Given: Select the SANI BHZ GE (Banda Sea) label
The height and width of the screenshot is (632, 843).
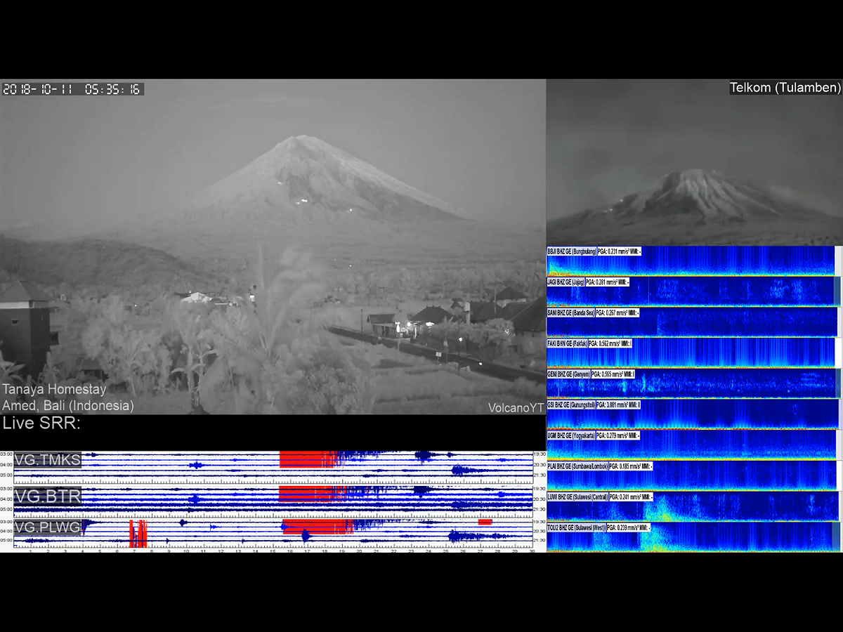Looking at the screenshot, I should click(570, 313).
